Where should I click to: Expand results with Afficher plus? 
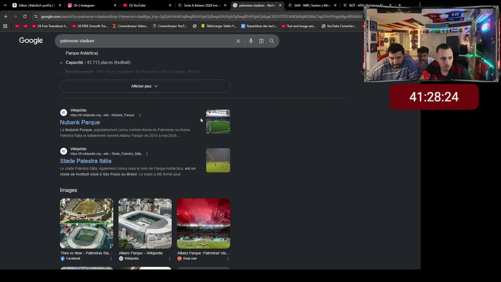pos(145,86)
